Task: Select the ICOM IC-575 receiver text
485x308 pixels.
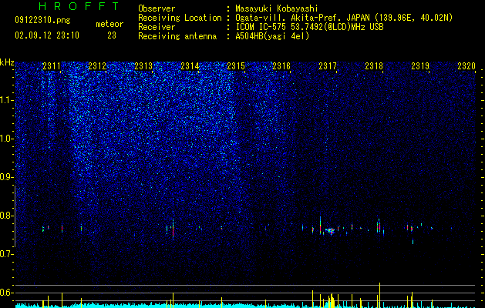Action: tap(309, 27)
